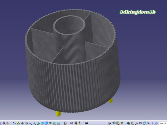
Task: Click the red-blue scissors-like icon
Action: pyautogui.click(x=149, y=123)
